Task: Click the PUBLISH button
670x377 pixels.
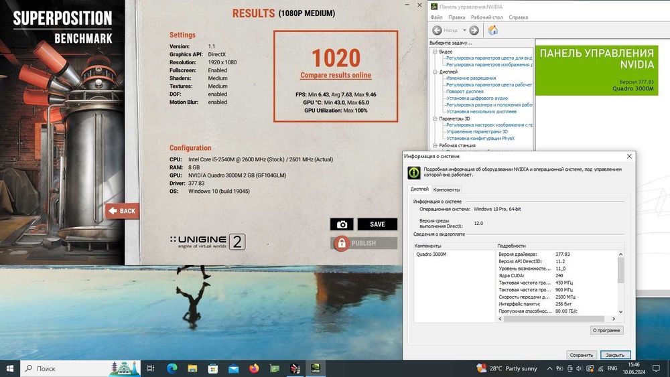Action: [364, 243]
